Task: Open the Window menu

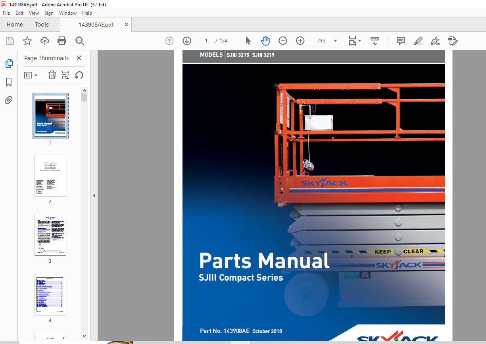Action: [x=68, y=13]
